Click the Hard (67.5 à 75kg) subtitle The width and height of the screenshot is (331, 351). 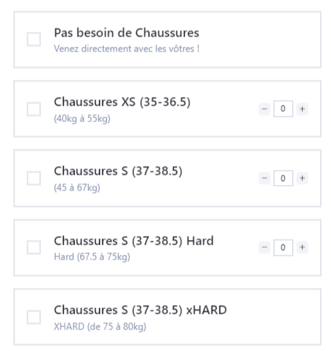92,257
